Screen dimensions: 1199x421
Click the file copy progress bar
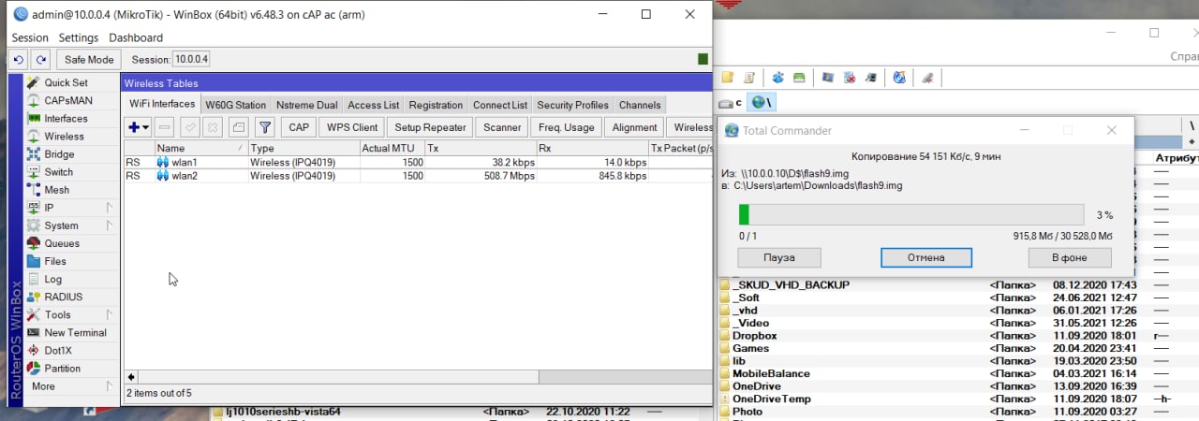click(x=911, y=214)
